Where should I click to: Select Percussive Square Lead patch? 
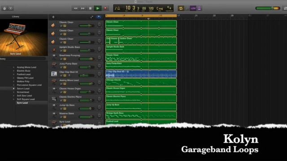[x=29, y=85]
